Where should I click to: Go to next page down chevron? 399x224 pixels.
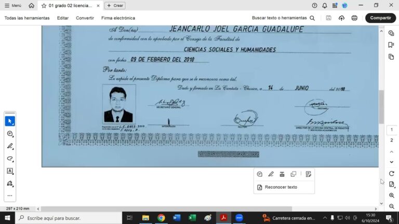[392, 162]
